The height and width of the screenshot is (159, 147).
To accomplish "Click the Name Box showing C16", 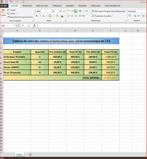I will tap(8, 26).
